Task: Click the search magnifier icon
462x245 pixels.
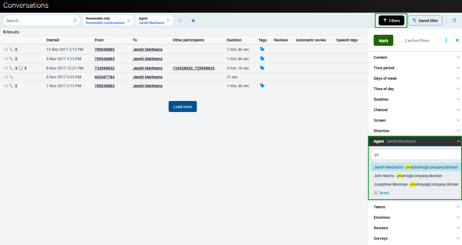Action: pos(75,20)
